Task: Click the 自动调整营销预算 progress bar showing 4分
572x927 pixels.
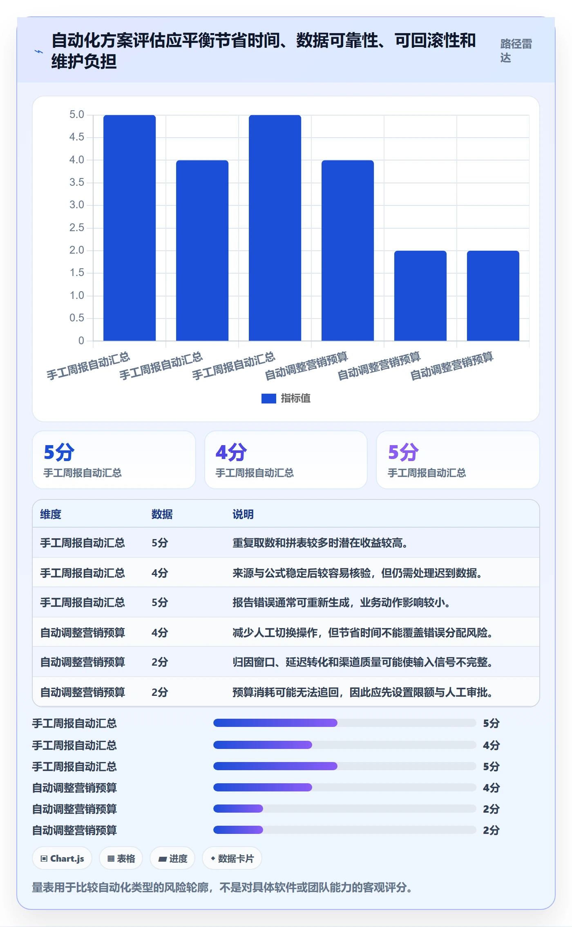Action: point(344,787)
